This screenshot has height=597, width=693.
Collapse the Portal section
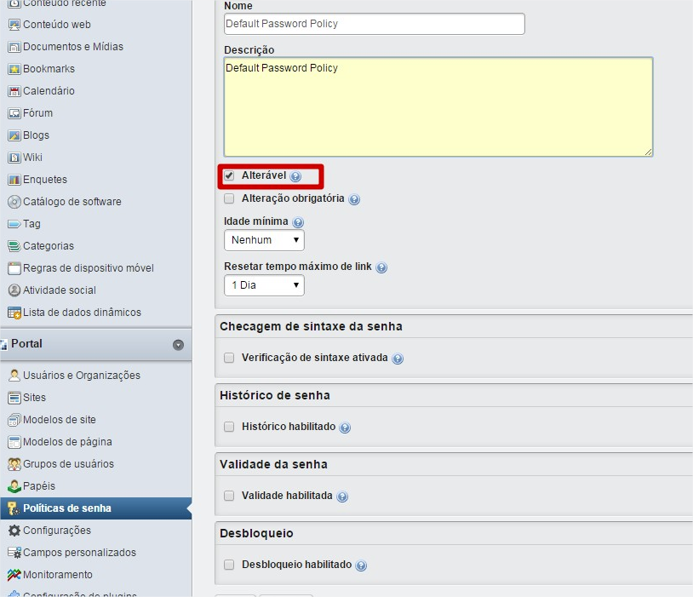click(179, 345)
